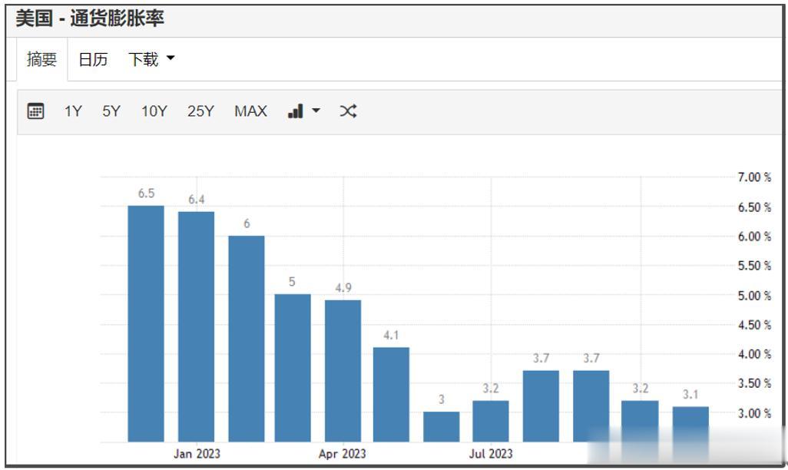
Task: Click the shuffle compare icon
Action: 348,111
